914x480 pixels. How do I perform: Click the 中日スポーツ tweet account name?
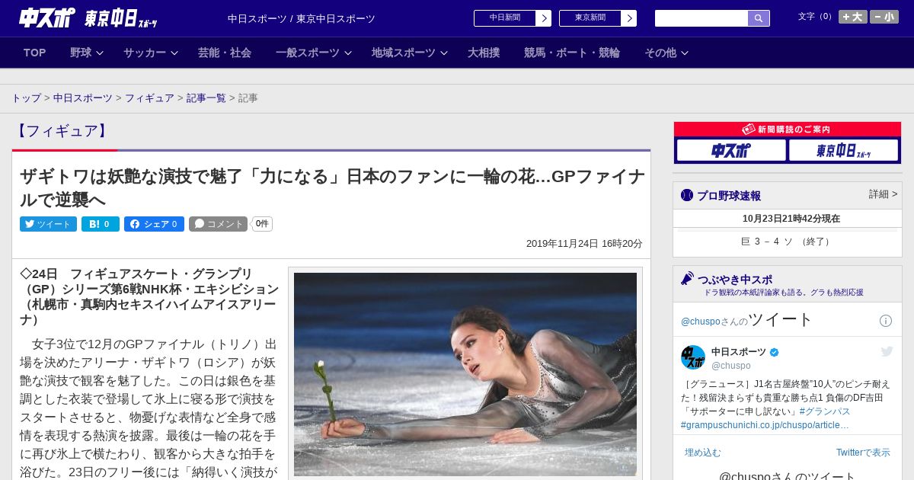pyautogui.click(x=739, y=352)
